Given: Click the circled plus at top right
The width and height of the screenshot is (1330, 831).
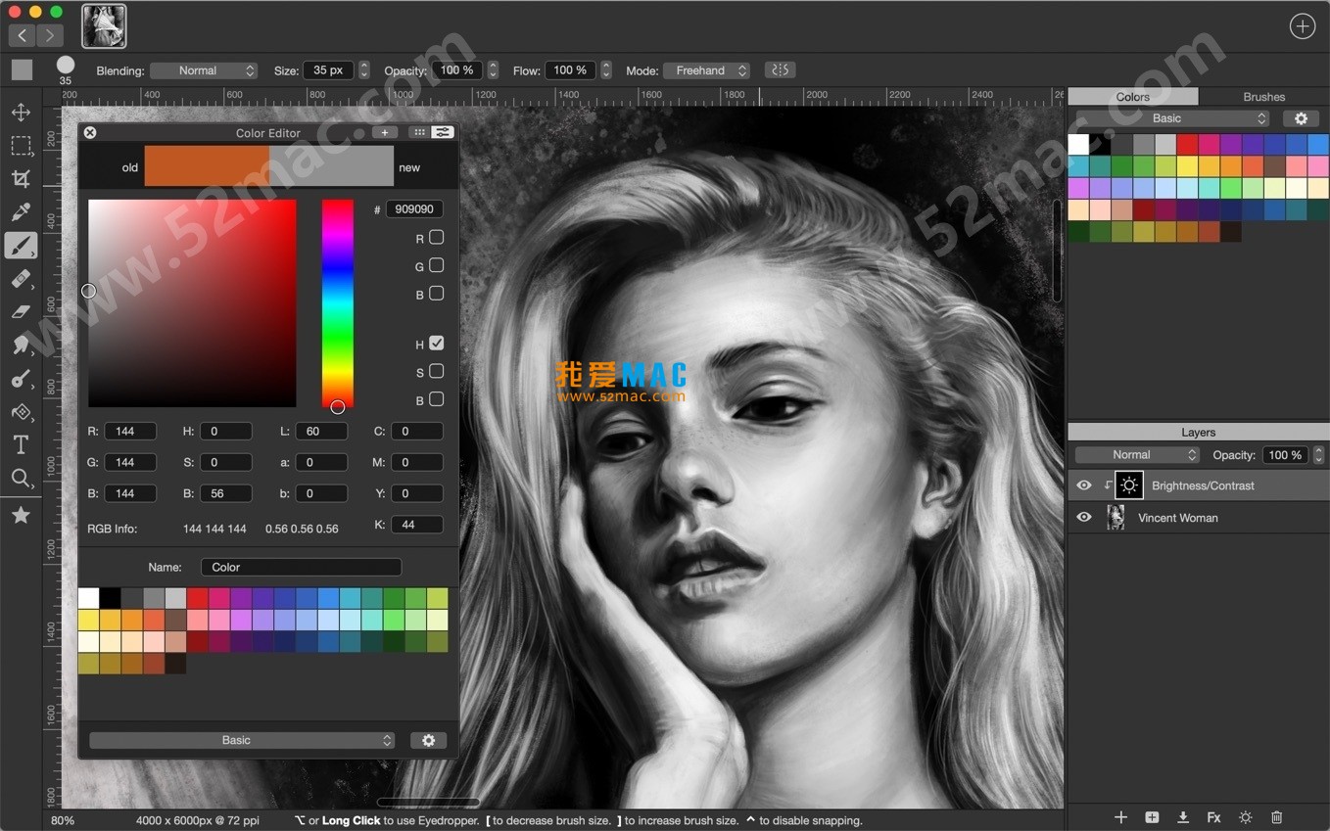Looking at the screenshot, I should (1302, 26).
